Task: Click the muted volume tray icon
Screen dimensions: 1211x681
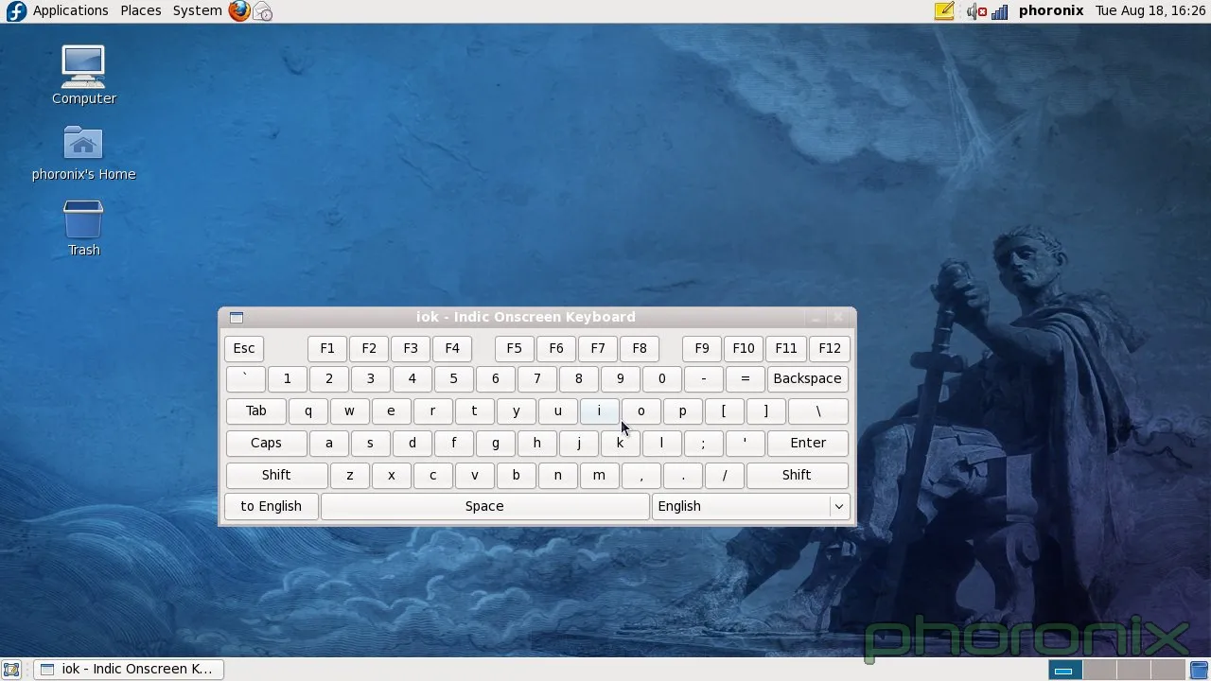Action: 976,11
